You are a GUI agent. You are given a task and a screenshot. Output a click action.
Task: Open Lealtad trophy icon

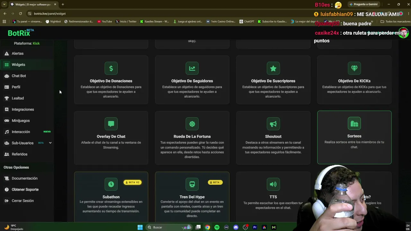tap(6, 98)
